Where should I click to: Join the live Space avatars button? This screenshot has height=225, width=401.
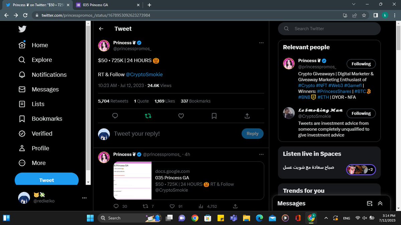click(x=361, y=170)
